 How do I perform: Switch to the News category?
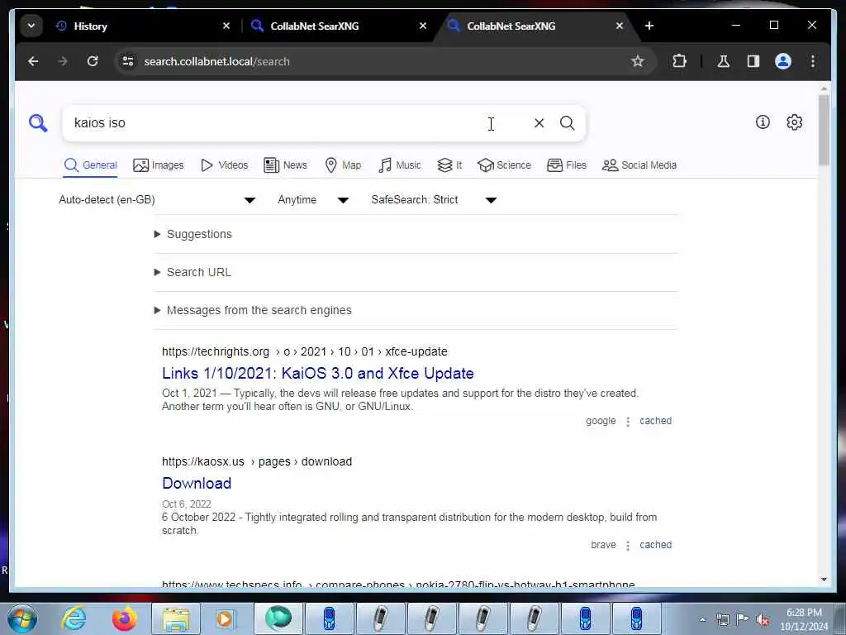[285, 165]
